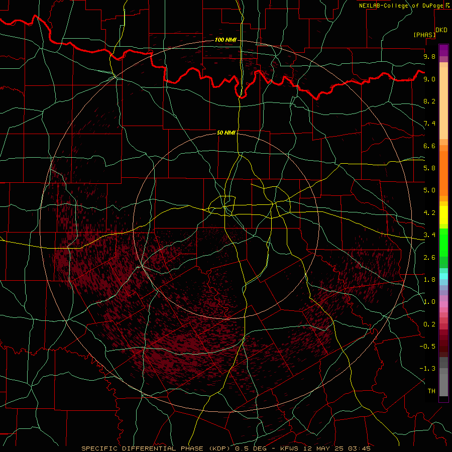
Task: Click the orange band in the color bar
Action: 443,173
